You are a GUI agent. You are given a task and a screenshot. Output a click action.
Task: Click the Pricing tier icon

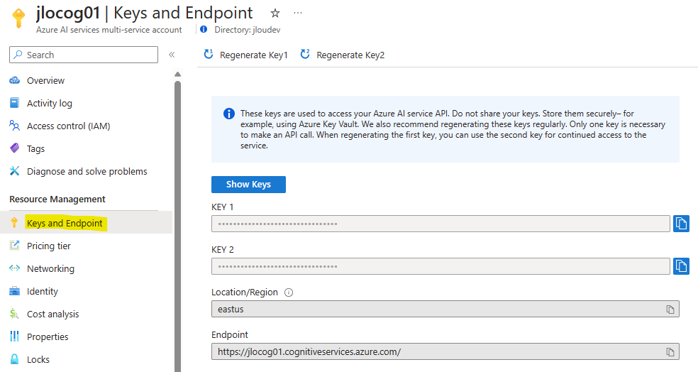coord(15,246)
